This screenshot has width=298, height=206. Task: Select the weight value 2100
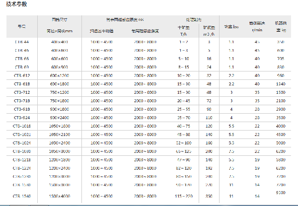(281, 101)
